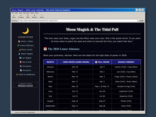The image size is (156, 117).
Task: Click the ZODIAC ENERGY column header
Action: click(x=126, y=62)
